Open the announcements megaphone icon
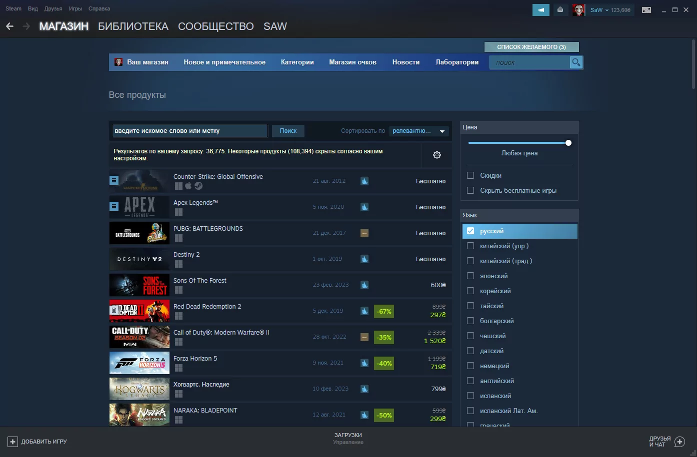697x457 pixels. coord(541,10)
